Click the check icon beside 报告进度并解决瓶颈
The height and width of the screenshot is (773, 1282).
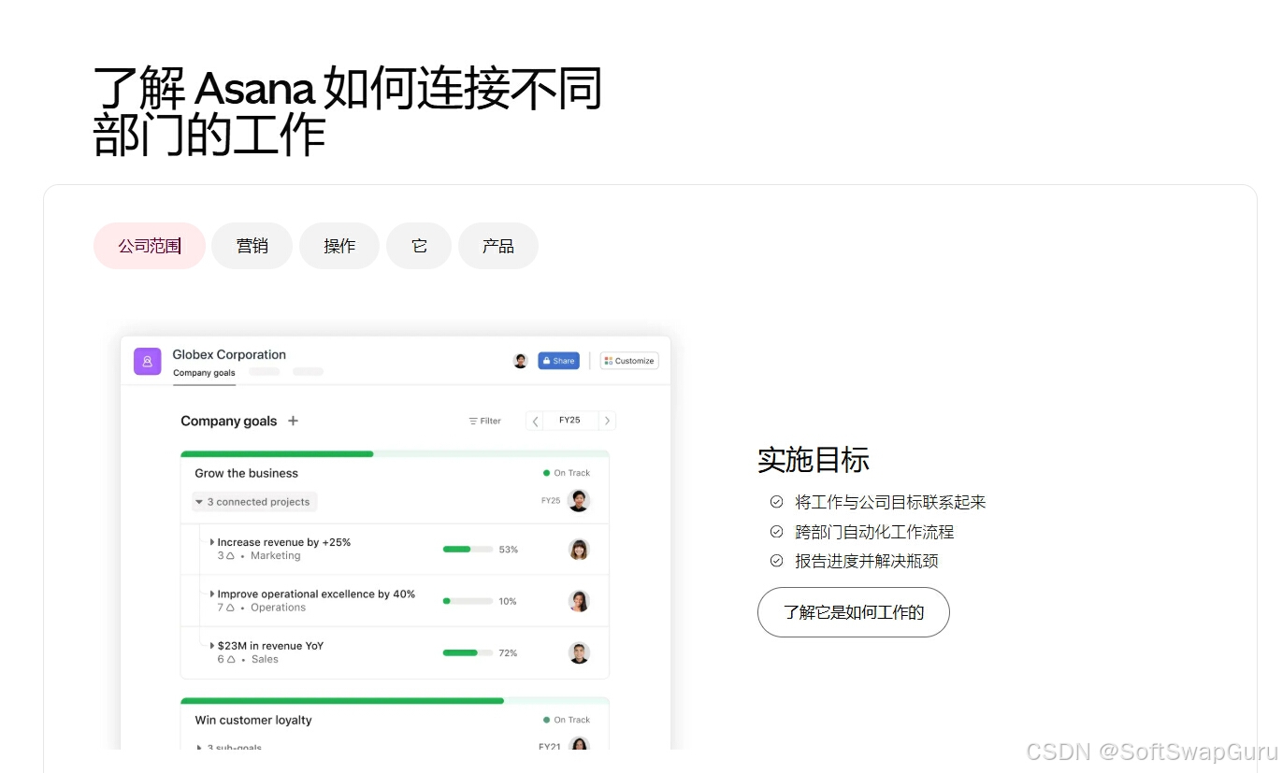coord(776,561)
